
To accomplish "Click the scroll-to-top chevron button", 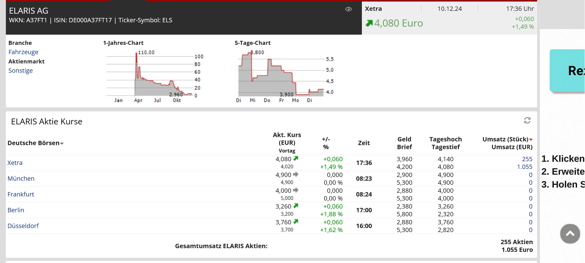I will (x=570, y=234).
